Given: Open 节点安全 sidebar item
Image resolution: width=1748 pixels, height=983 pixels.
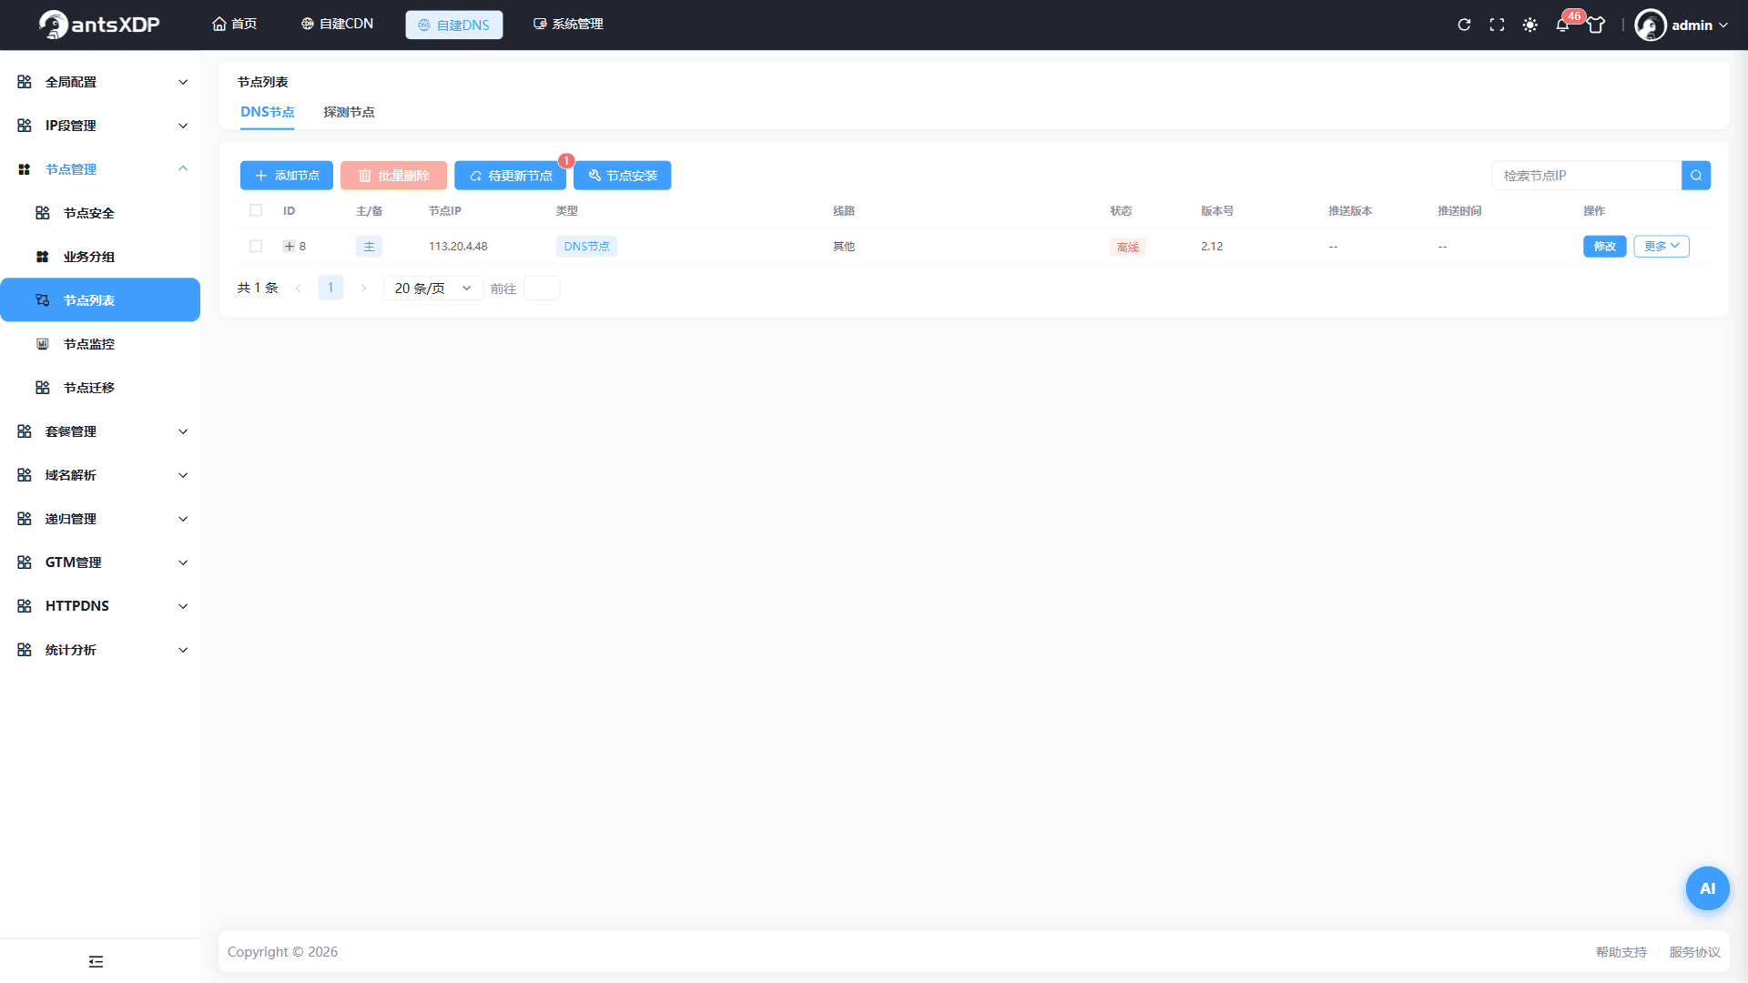Looking at the screenshot, I should (x=100, y=213).
